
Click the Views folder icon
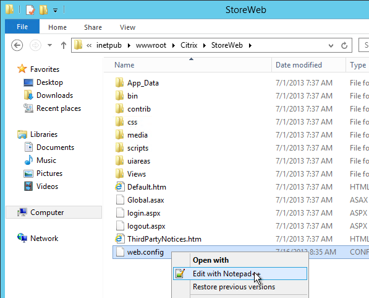pos(119,173)
